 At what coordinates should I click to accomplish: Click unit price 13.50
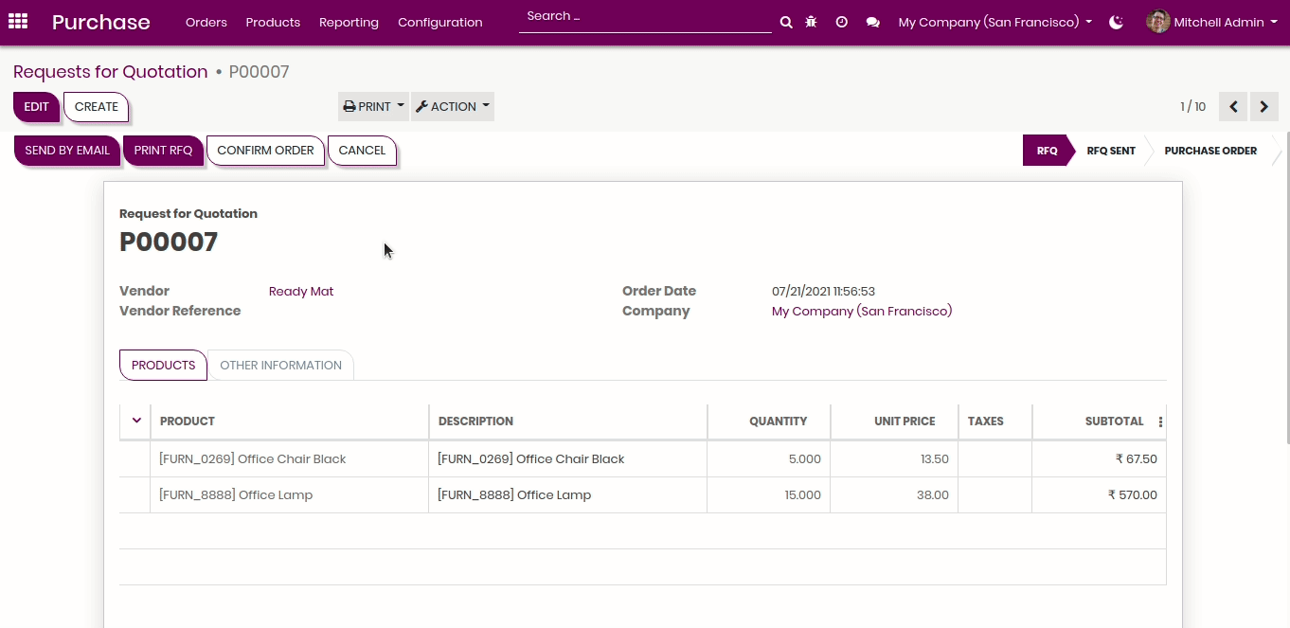point(934,459)
